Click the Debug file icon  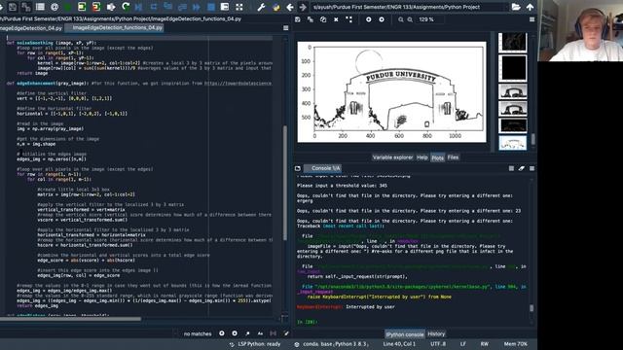(139, 7)
